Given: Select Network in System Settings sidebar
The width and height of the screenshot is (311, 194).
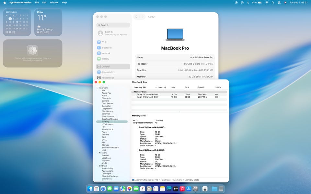Looking at the screenshot, I should [x=113, y=53].
